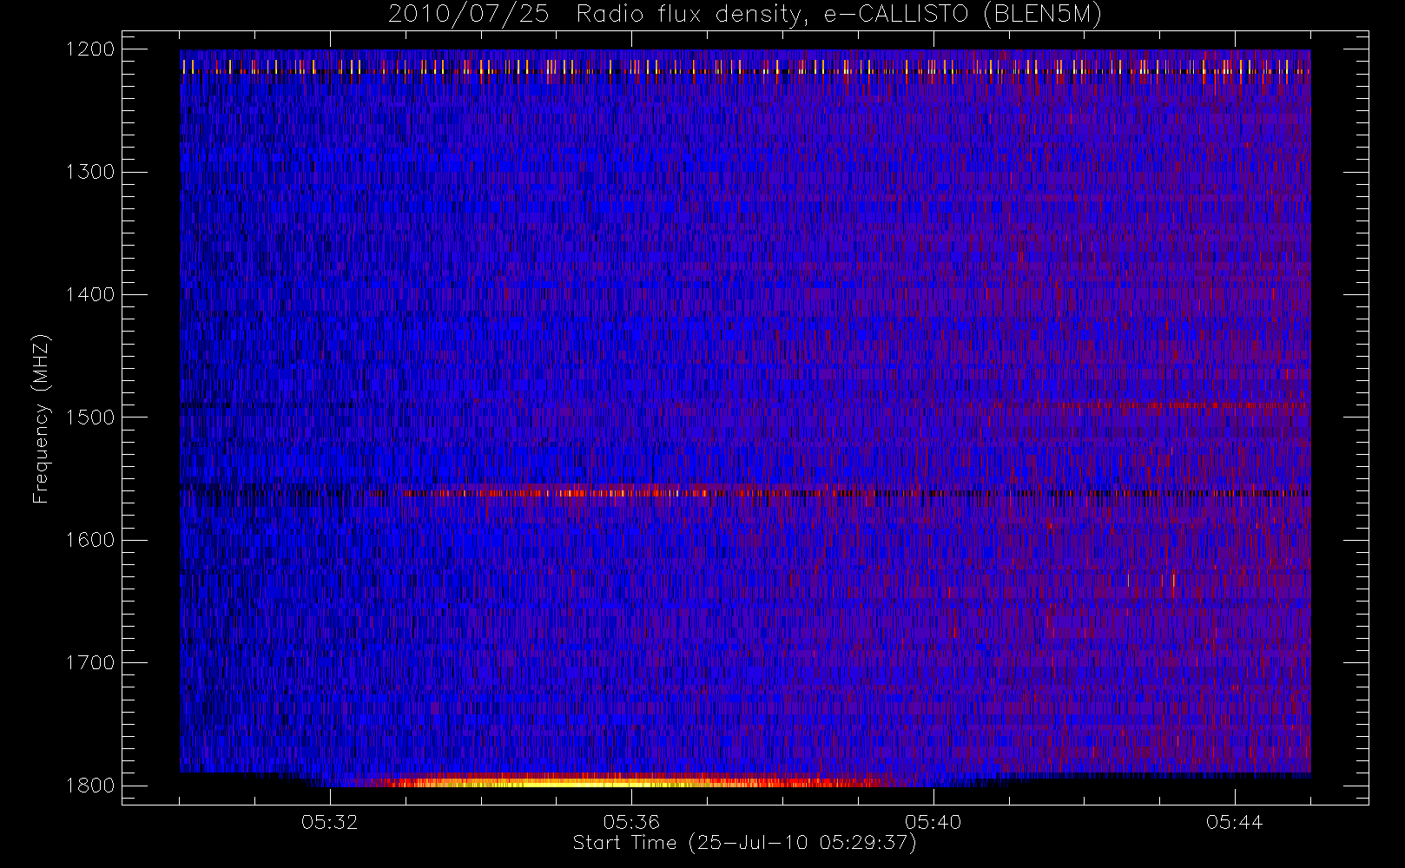The width and height of the screenshot is (1405, 868).
Task: Click the 05:36 time tick label
Action: click(x=631, y=822)
